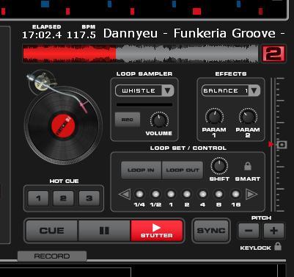Click the CUE button
The width and height of the screenshot is (294, 277).
(52, 231)
